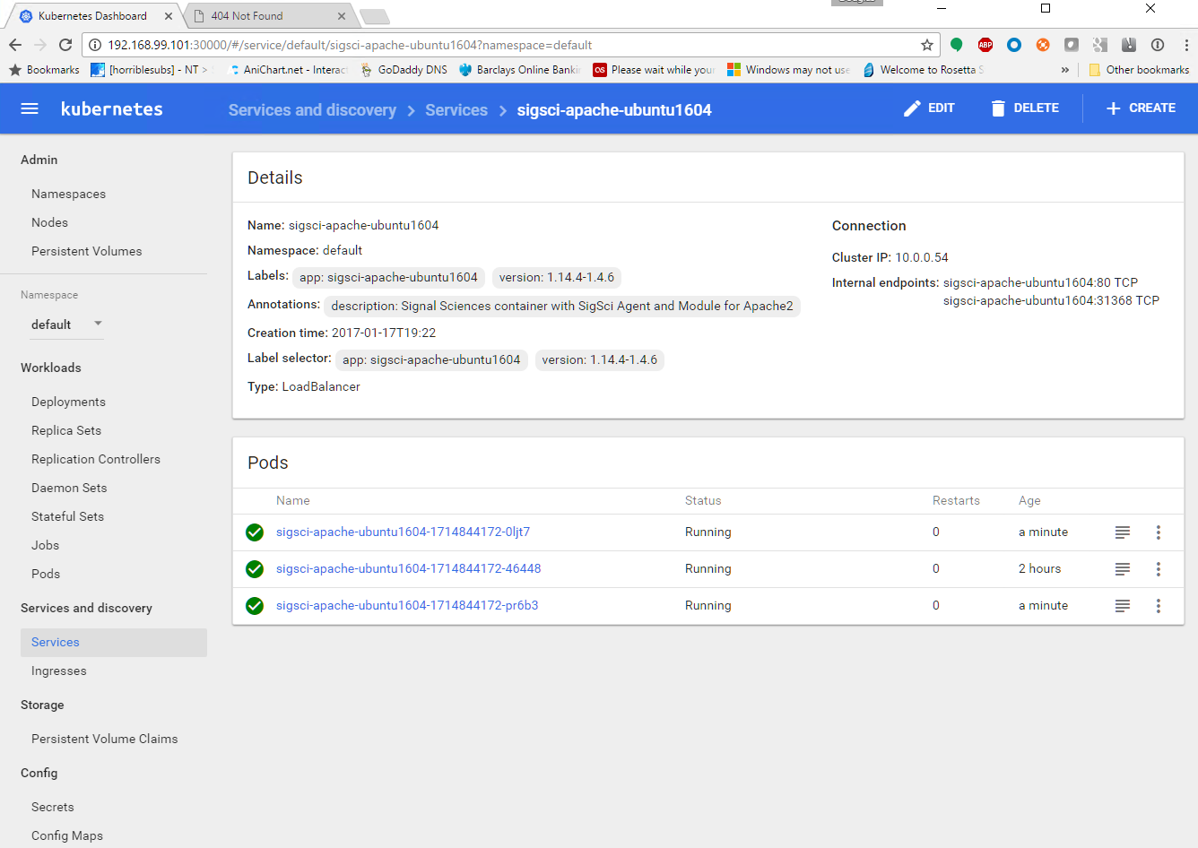1198x848 pixels.
Task: Click running status icon for pod pr6b3
Action: coord(255,606)
